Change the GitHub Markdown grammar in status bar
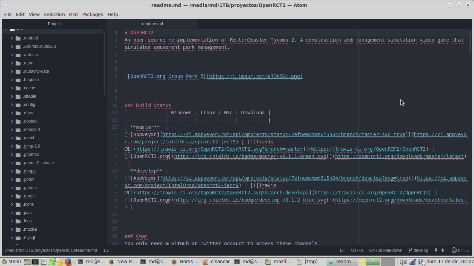474x266 pixels. coord(386,250)
